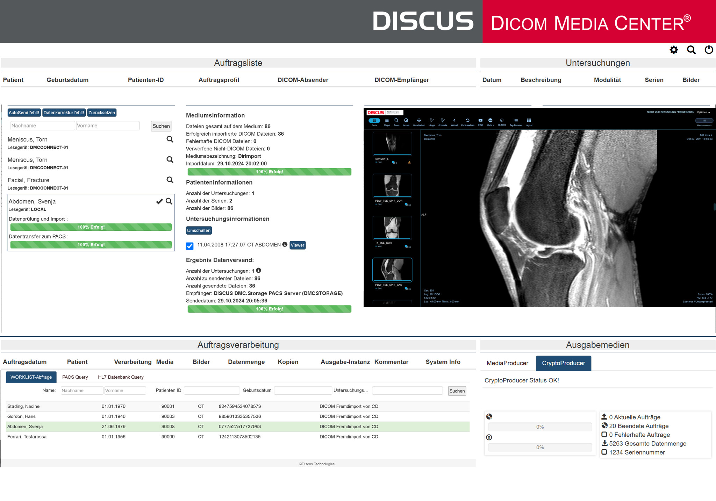
Task: Start CINE playback in the viewer
Action: (x=480, y=122)
